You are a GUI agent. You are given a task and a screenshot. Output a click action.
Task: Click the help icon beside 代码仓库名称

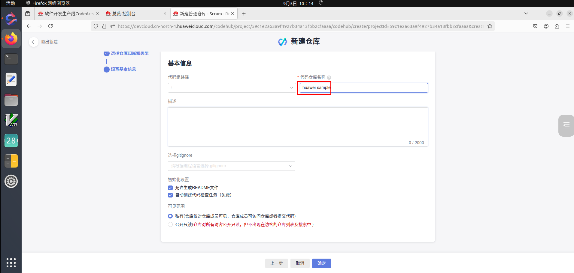(x=329, y=77)
